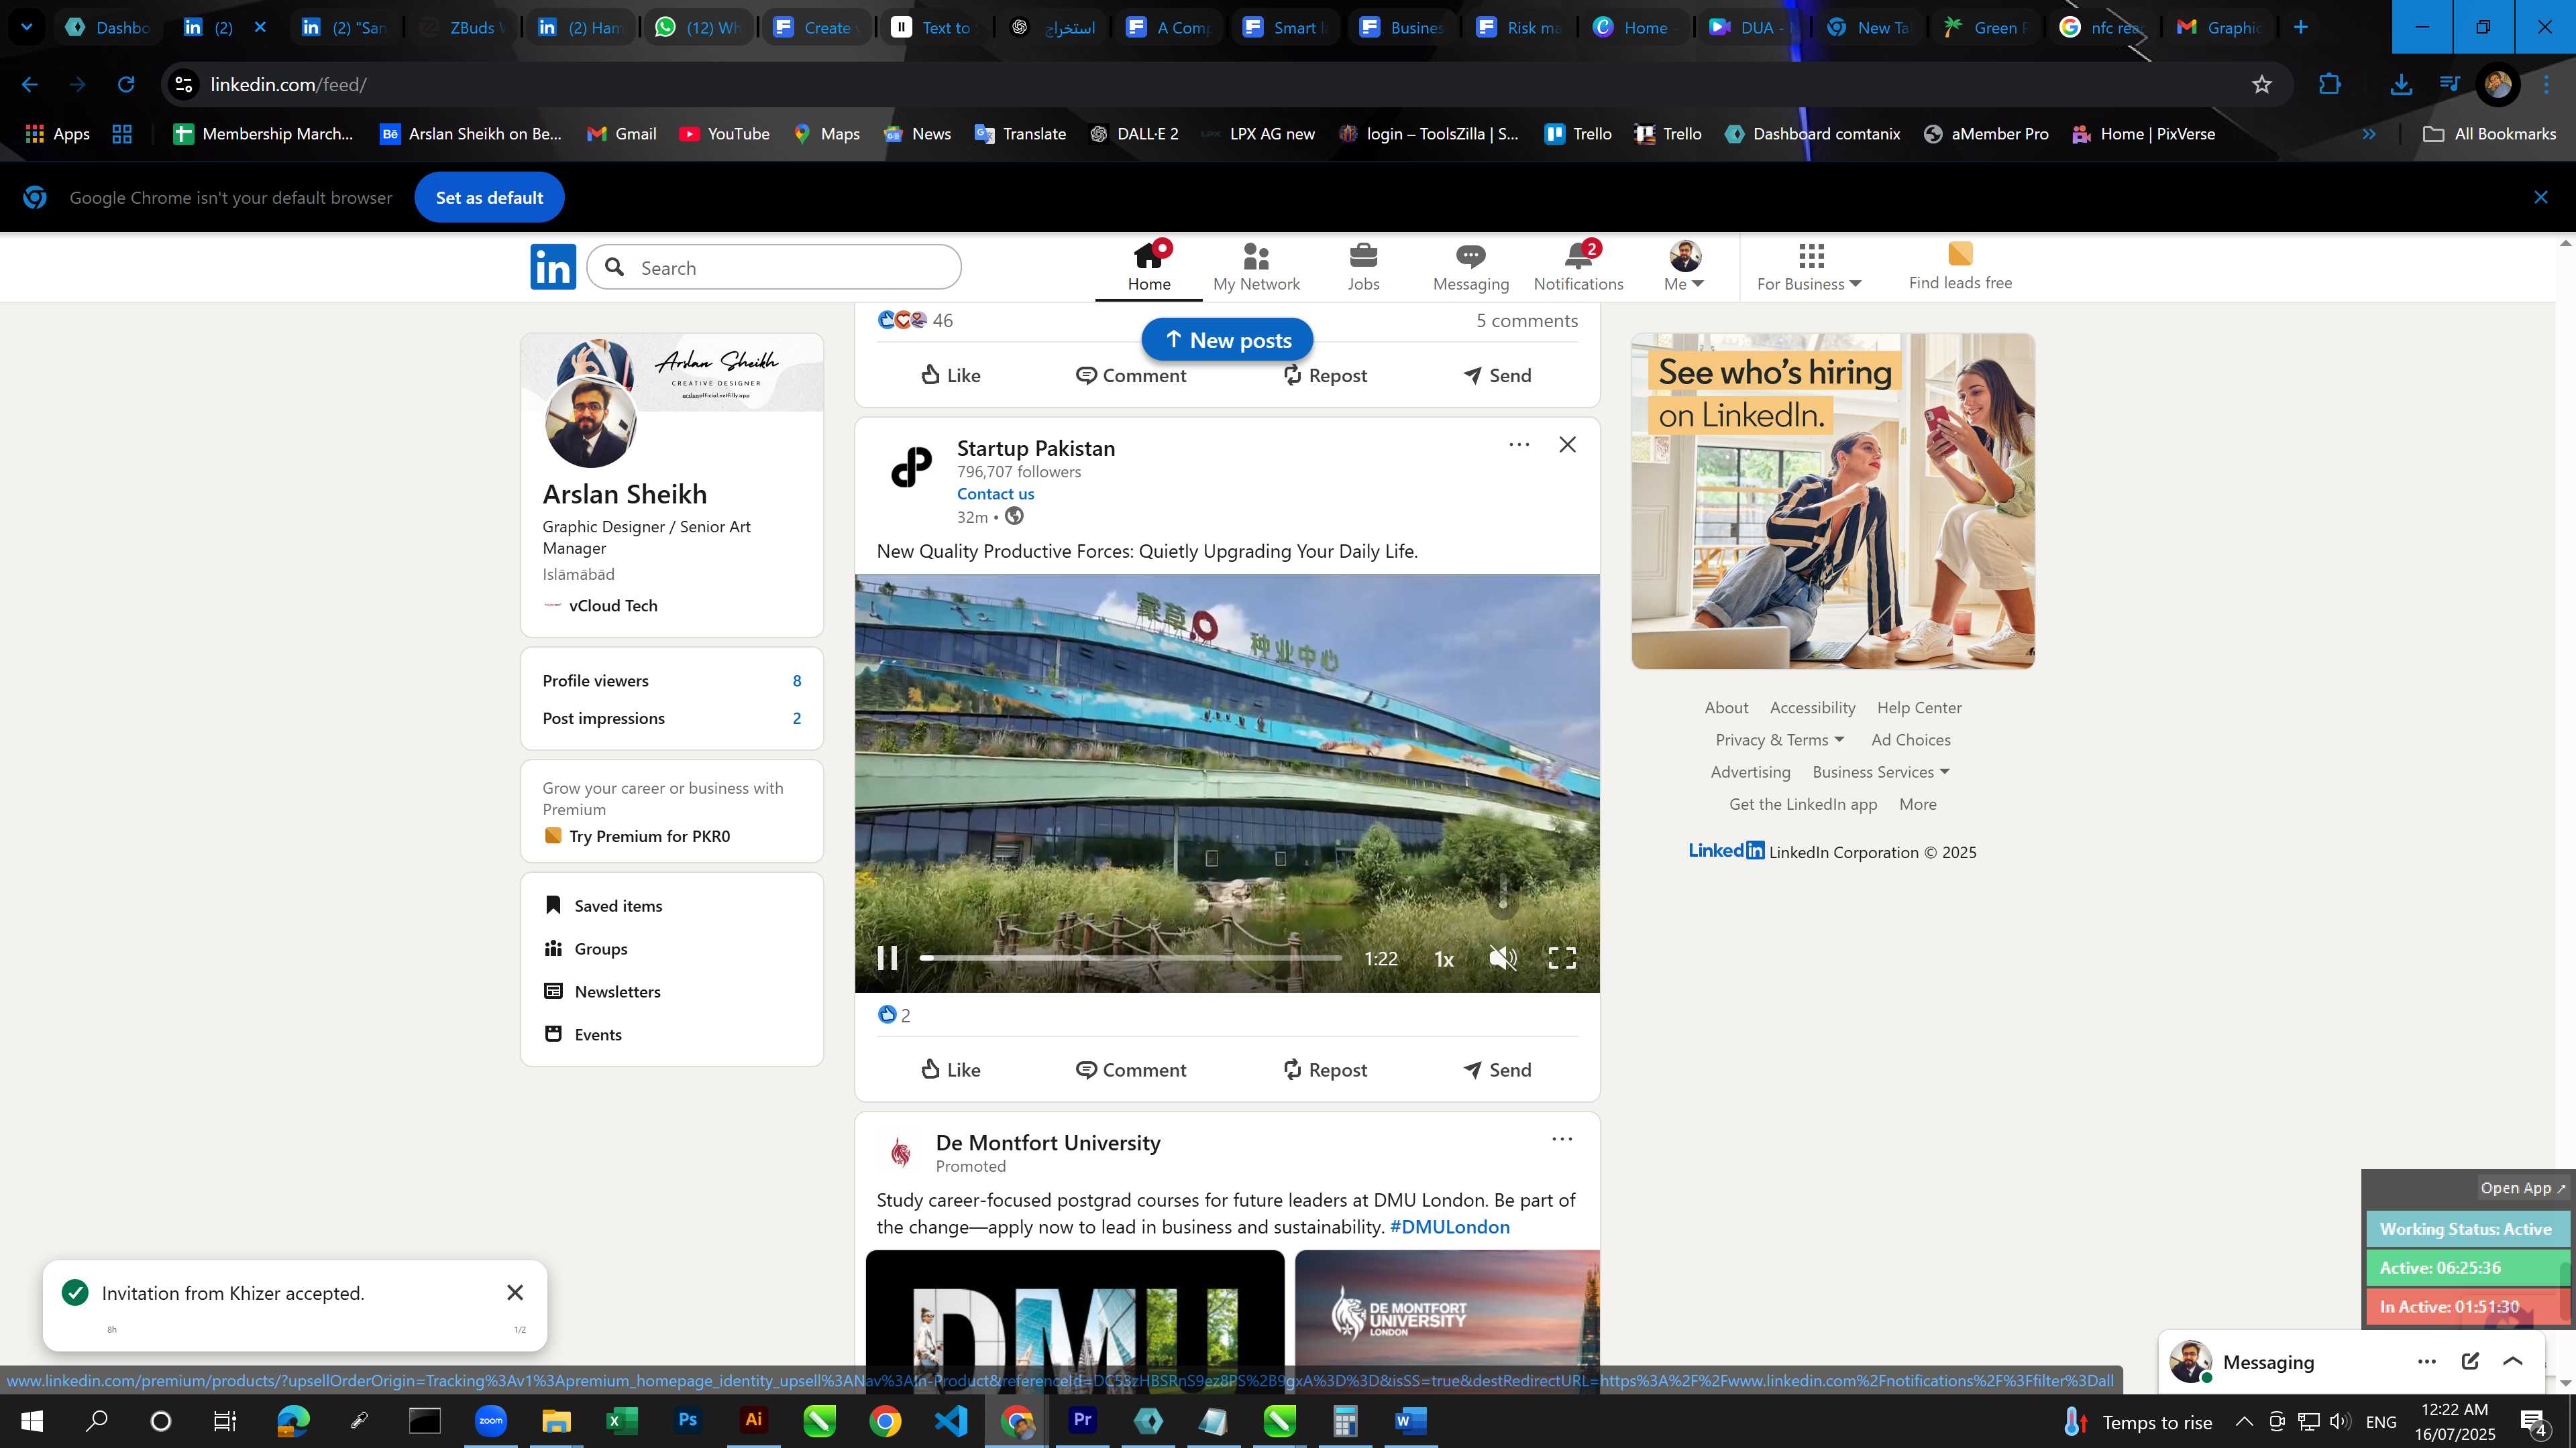2576x1448 pixels.
Task: Open the 5 comments link
Action: point(1527,321)
